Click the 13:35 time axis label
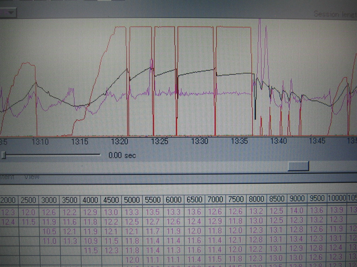 point(239,141)
